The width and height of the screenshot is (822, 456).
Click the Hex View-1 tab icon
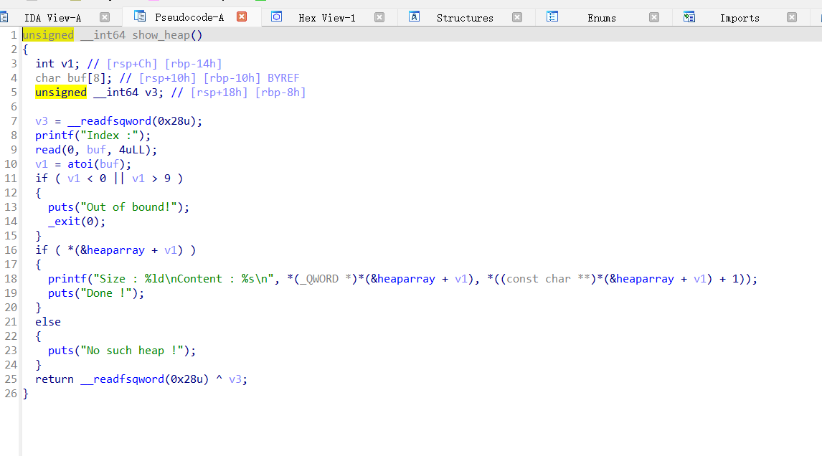point(277,16)
